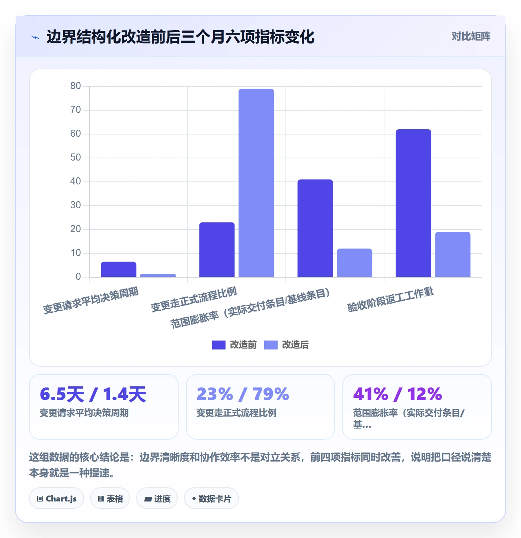Click the 改造后 bar for 验收阶段返工工作量
The width and height of the screenshot is (521, 538).
coord(453,254)
